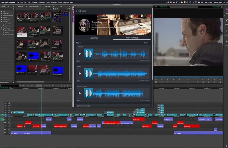Seek within F MONDAY waveform

point(121,54)
